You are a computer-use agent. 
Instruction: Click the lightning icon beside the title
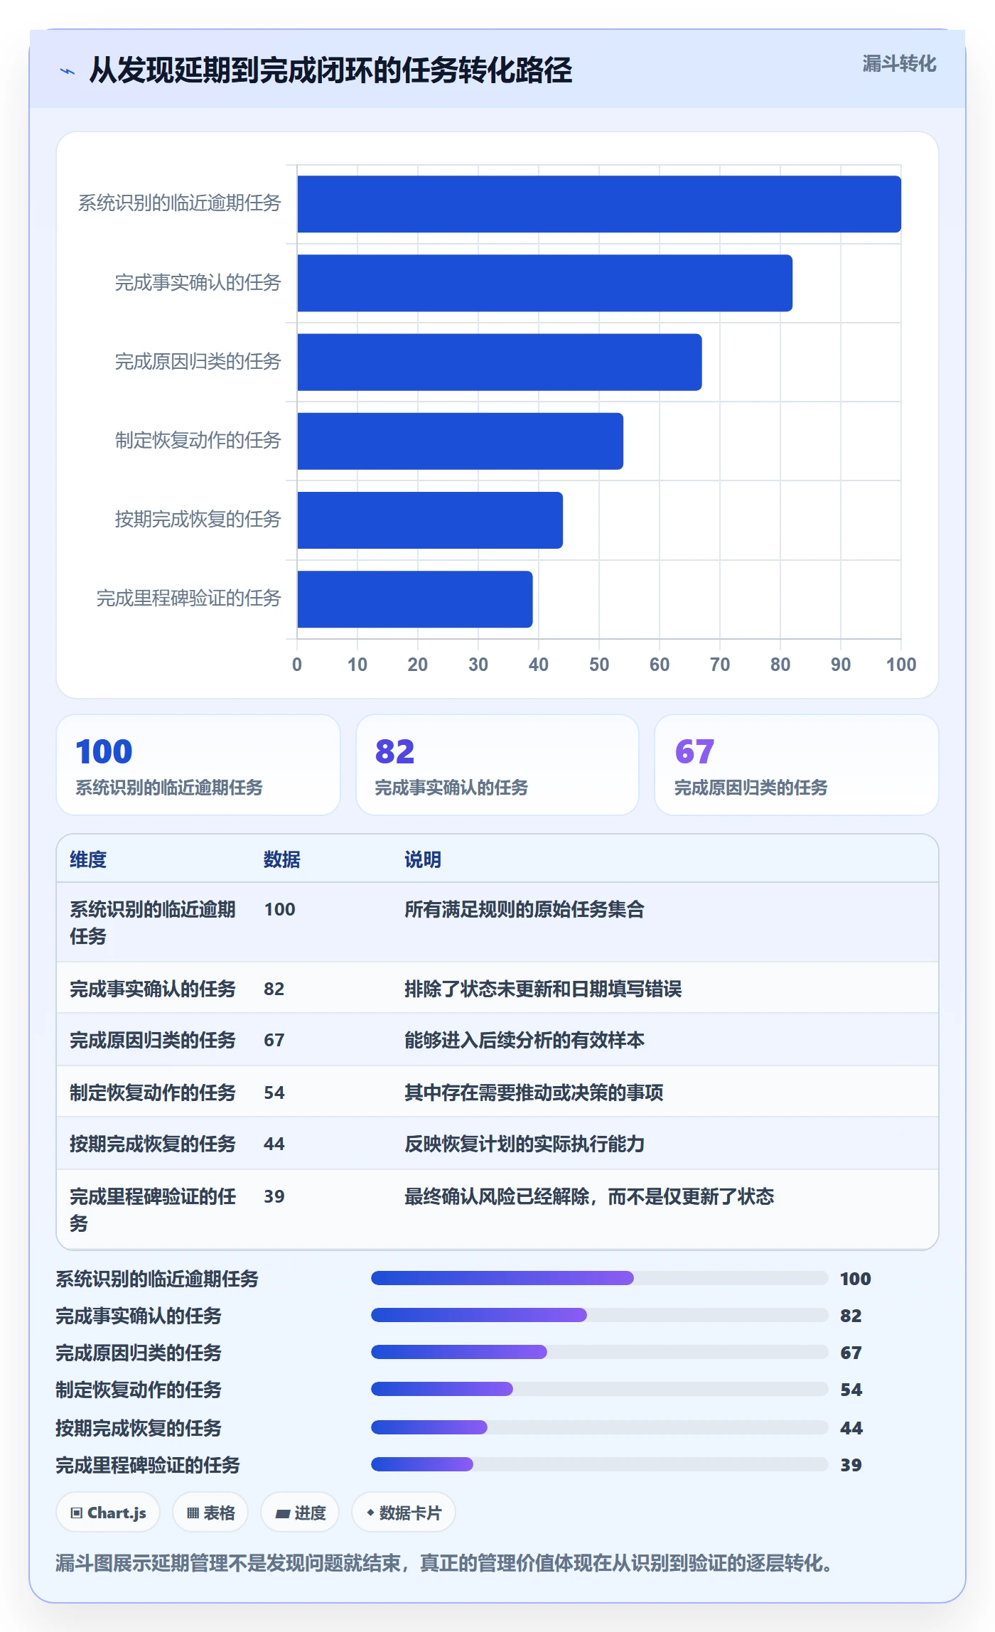(68, 70)
